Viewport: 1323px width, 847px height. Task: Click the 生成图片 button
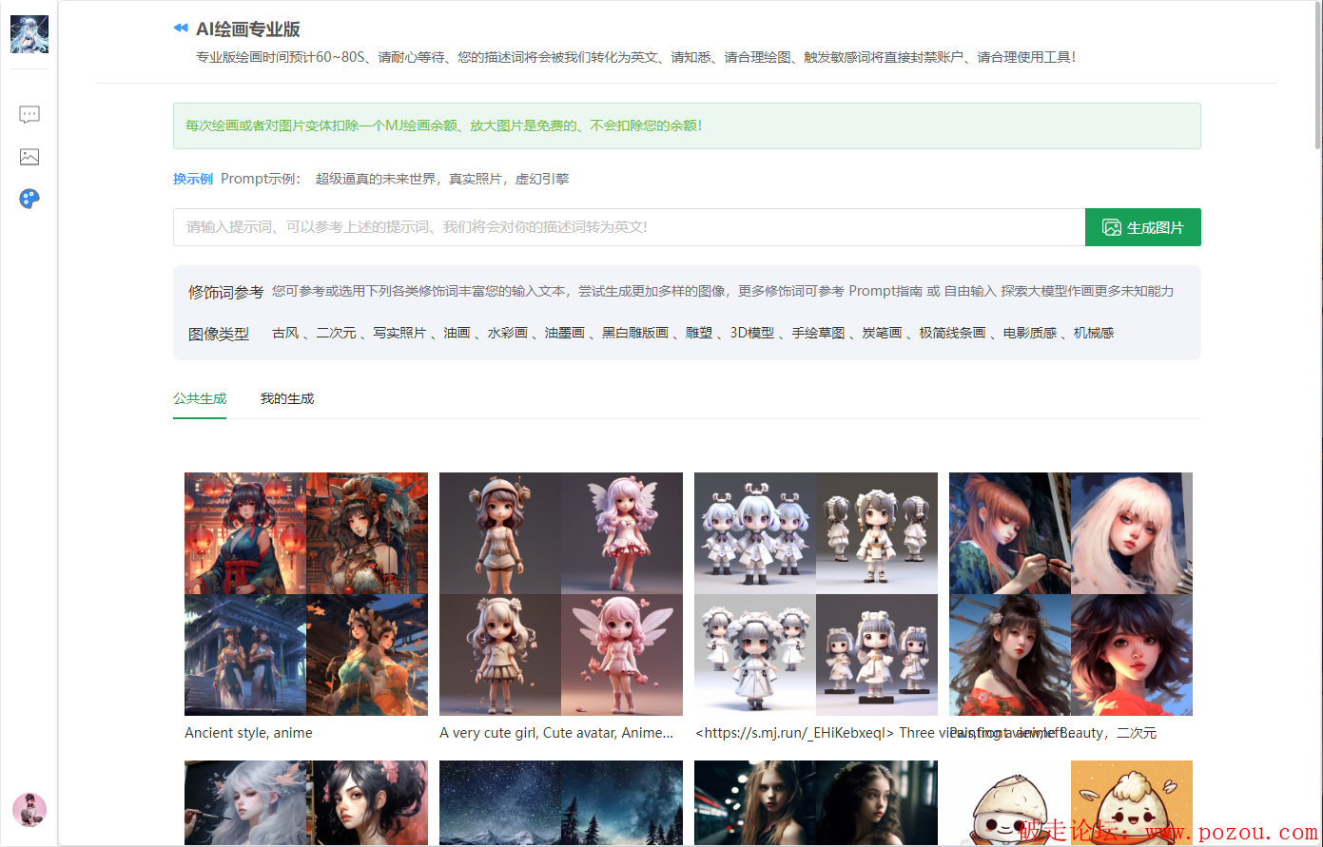1143,227
